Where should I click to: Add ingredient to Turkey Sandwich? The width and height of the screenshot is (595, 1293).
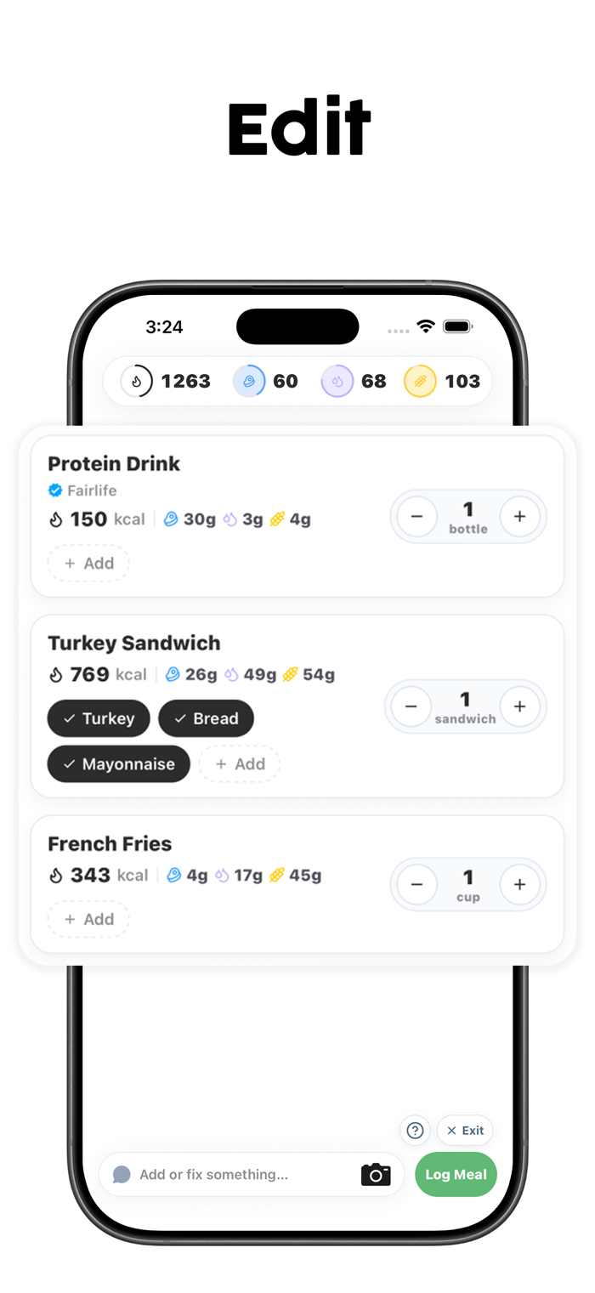(x=240, y=764)
